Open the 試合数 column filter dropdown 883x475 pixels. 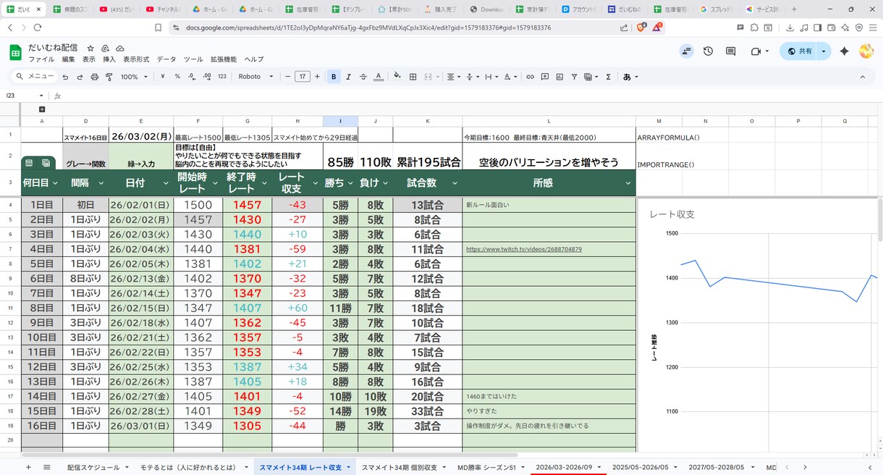454,183
